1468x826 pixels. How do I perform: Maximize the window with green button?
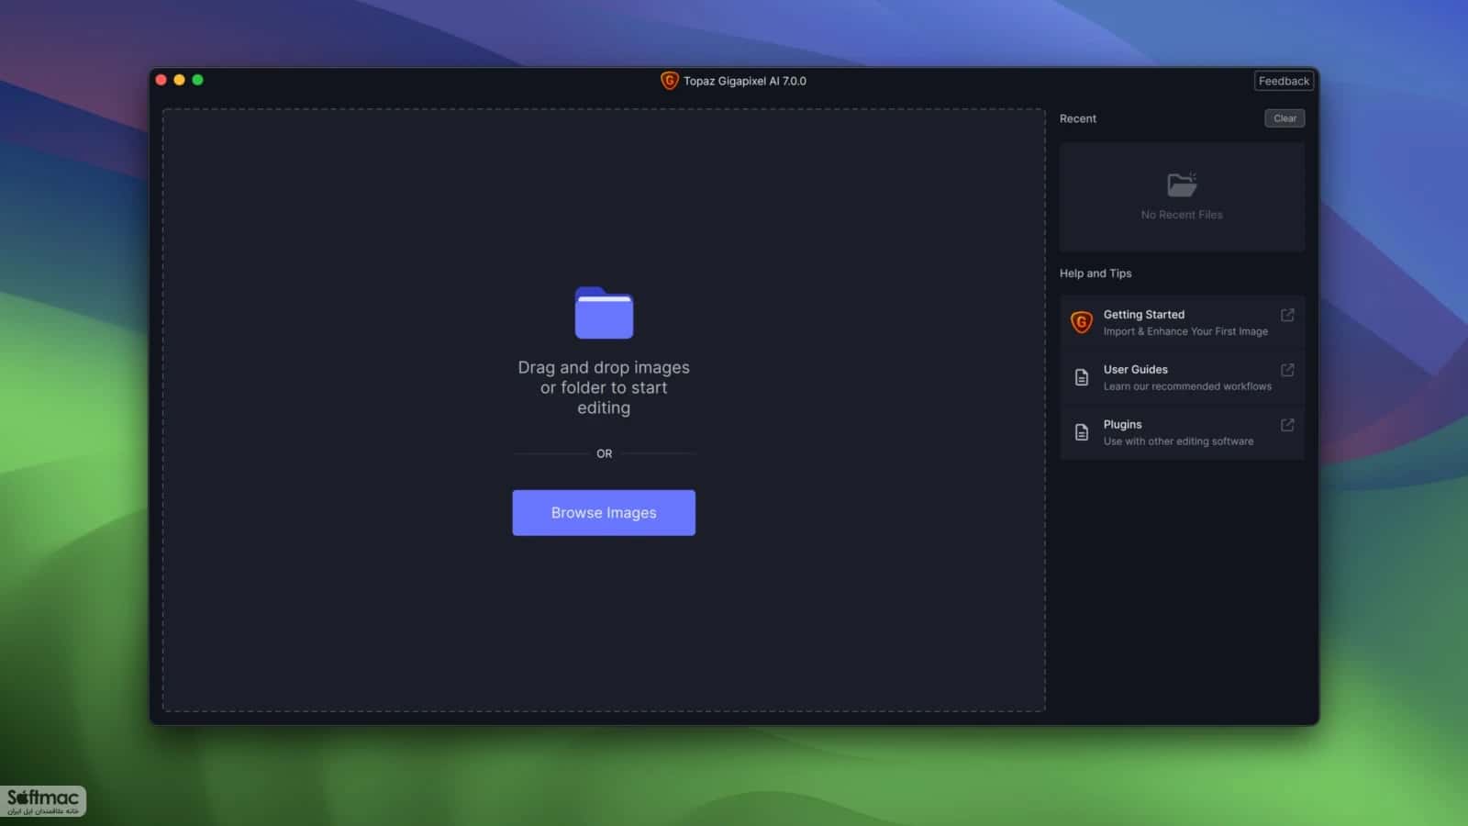click(x=197, y=80)
